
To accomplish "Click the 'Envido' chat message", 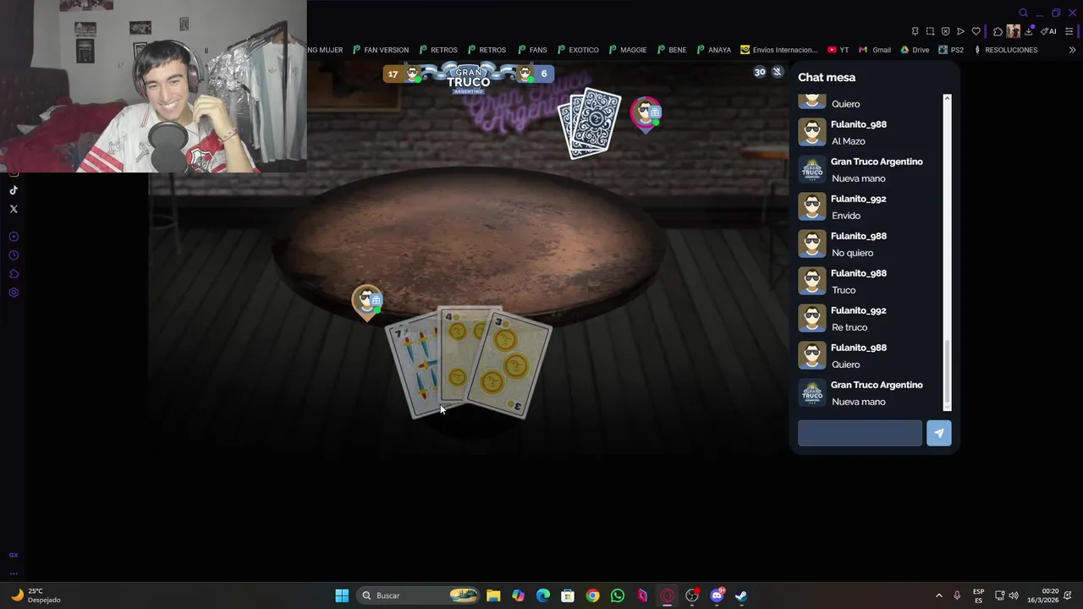I will 846,216.
